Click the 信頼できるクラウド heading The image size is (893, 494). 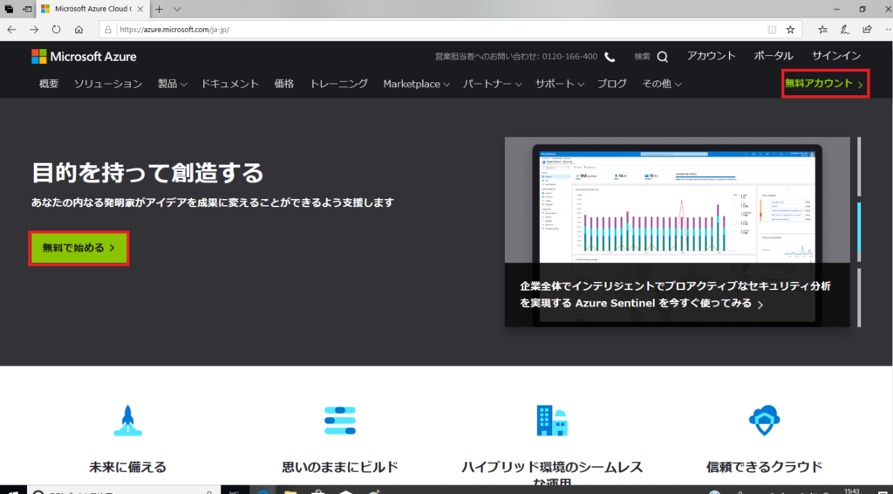click(x=764, y=467)
